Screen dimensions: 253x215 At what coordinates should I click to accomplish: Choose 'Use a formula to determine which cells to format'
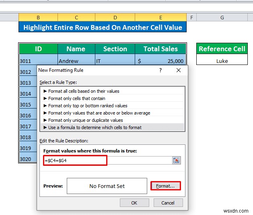(112, 127)
